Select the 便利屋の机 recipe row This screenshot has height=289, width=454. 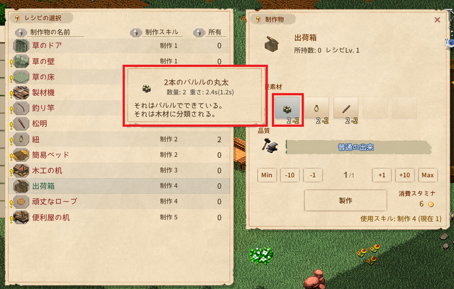tap(119, 217)
